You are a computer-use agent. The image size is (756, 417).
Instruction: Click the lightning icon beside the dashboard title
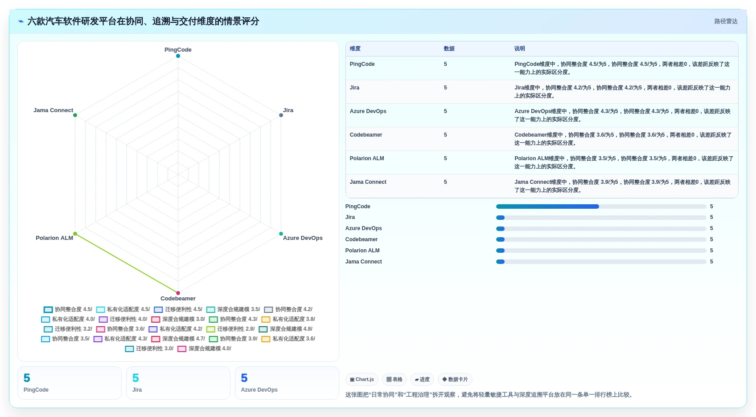(x=21, y=21)
